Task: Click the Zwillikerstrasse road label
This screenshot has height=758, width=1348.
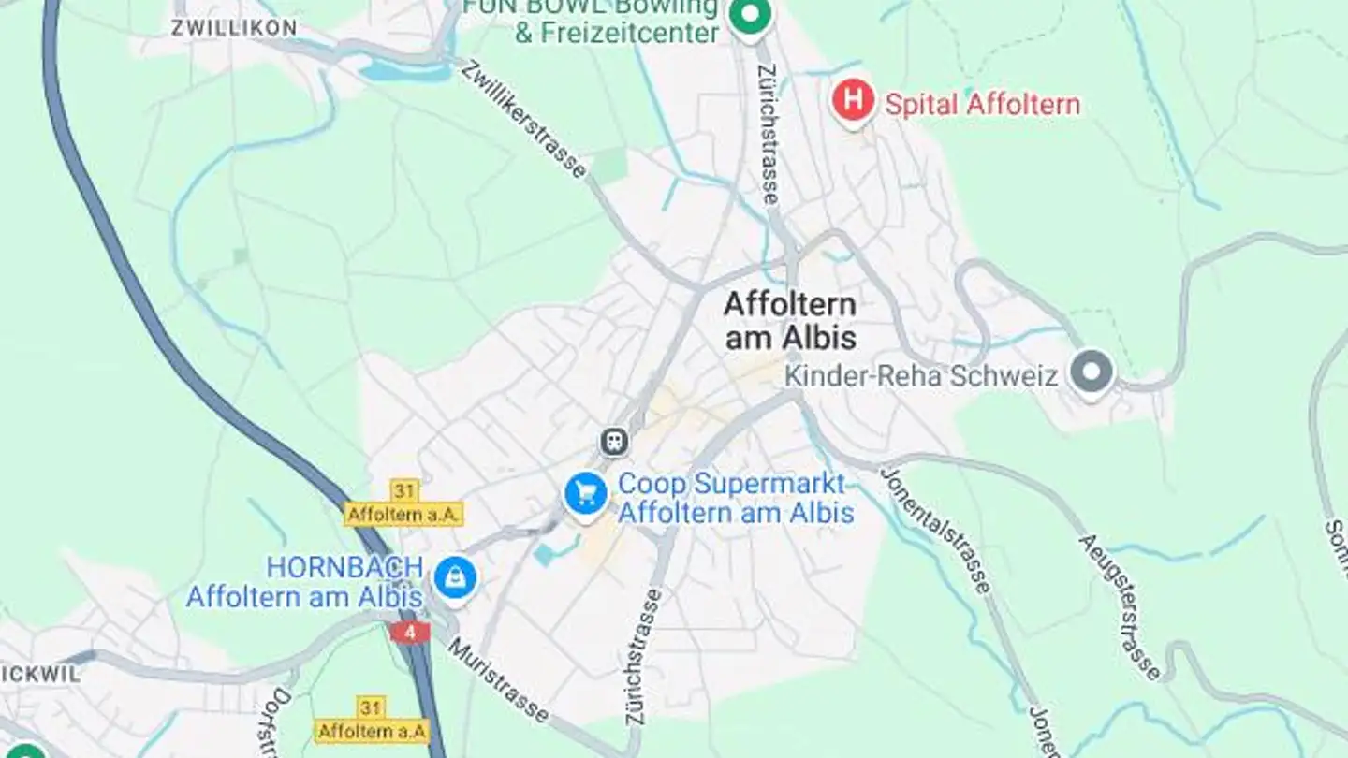Action: tap(525, 119)
